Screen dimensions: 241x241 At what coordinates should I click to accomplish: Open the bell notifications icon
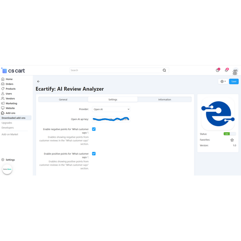[x=226, y=70]
